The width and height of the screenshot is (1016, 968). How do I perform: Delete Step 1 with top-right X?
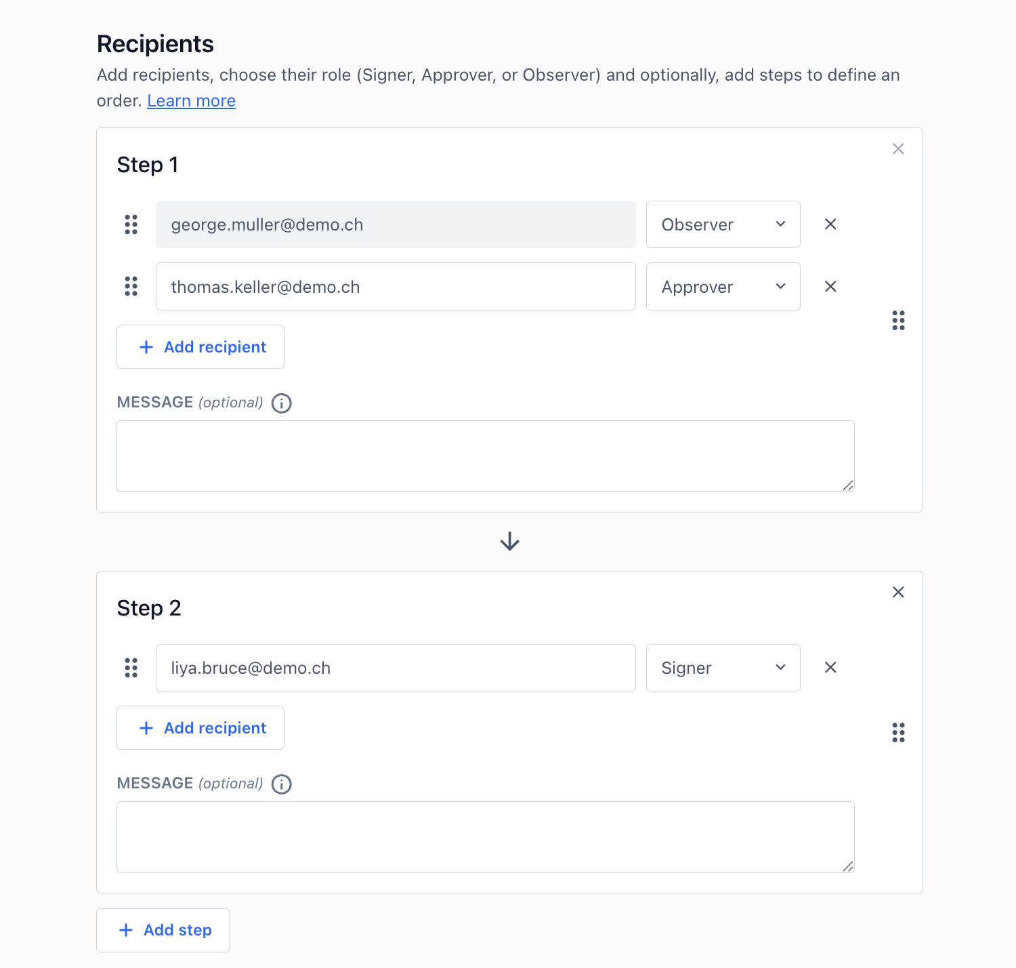click(x=898, y=148)
